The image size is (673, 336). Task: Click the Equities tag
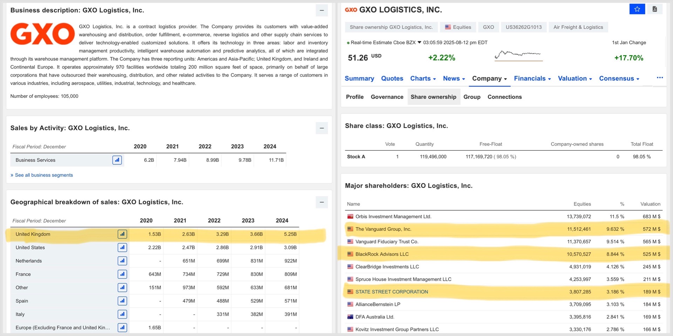pyautogui.click(x=458, y=27)
